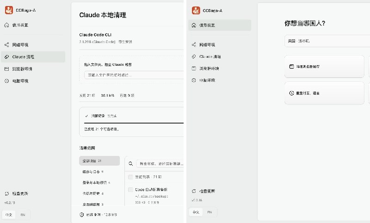Open 浏览器环境 in the right window sidebar
Image resolution: width=370 pixels, height=223 pixels.
pyautogui.click(x=220, y=68)
